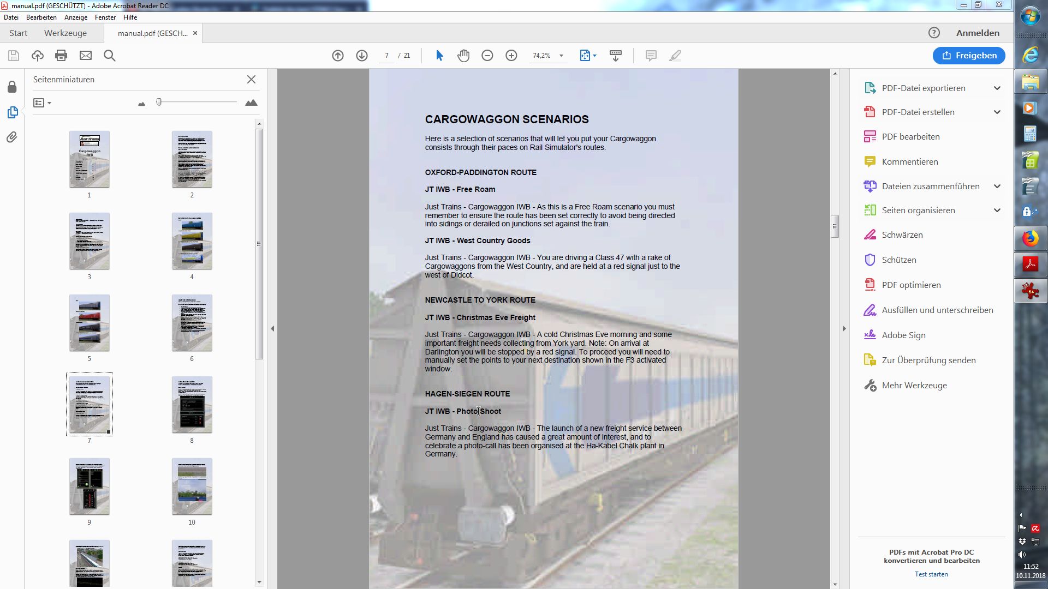
Task: Click the security lock icon
Action: (12, 87)
